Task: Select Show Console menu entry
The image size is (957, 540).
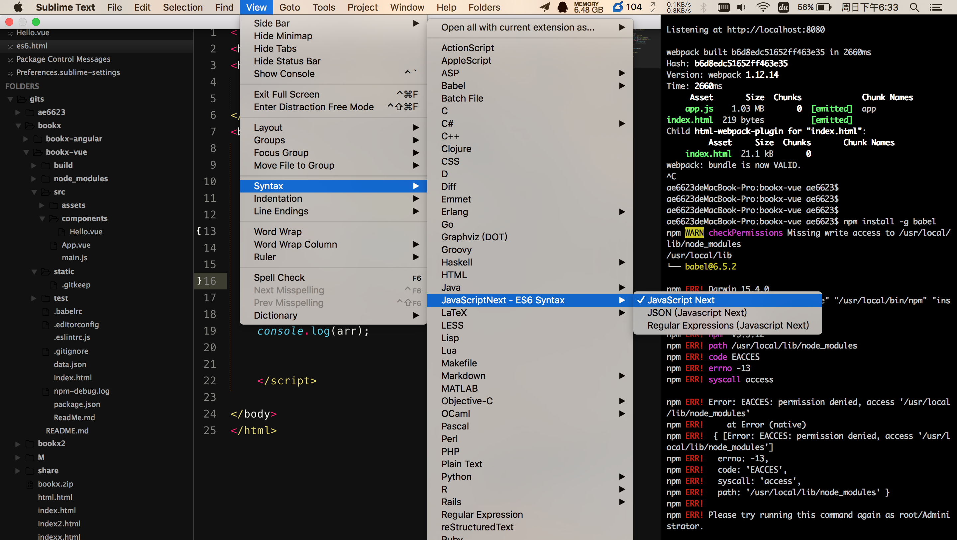Action: point(333,74)
